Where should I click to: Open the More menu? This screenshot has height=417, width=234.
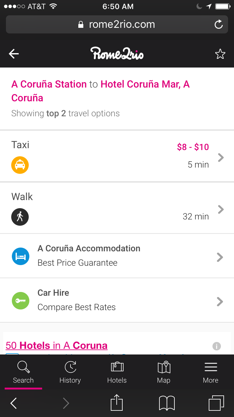coord(211,372)
